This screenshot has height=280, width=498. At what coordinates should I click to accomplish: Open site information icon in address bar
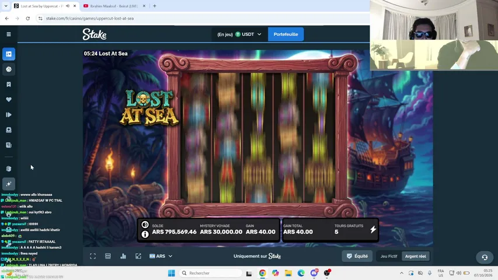tap(40, 19)
